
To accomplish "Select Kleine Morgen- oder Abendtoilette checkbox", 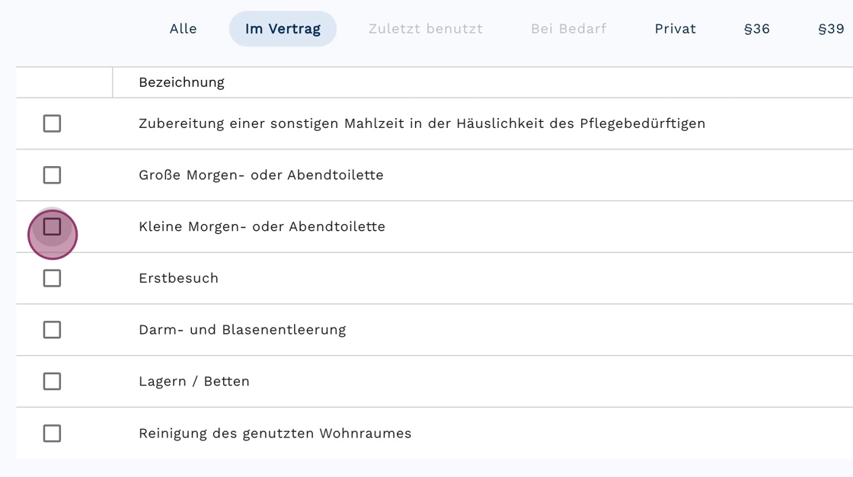I will pyautogui.click(x=52, y=227).
